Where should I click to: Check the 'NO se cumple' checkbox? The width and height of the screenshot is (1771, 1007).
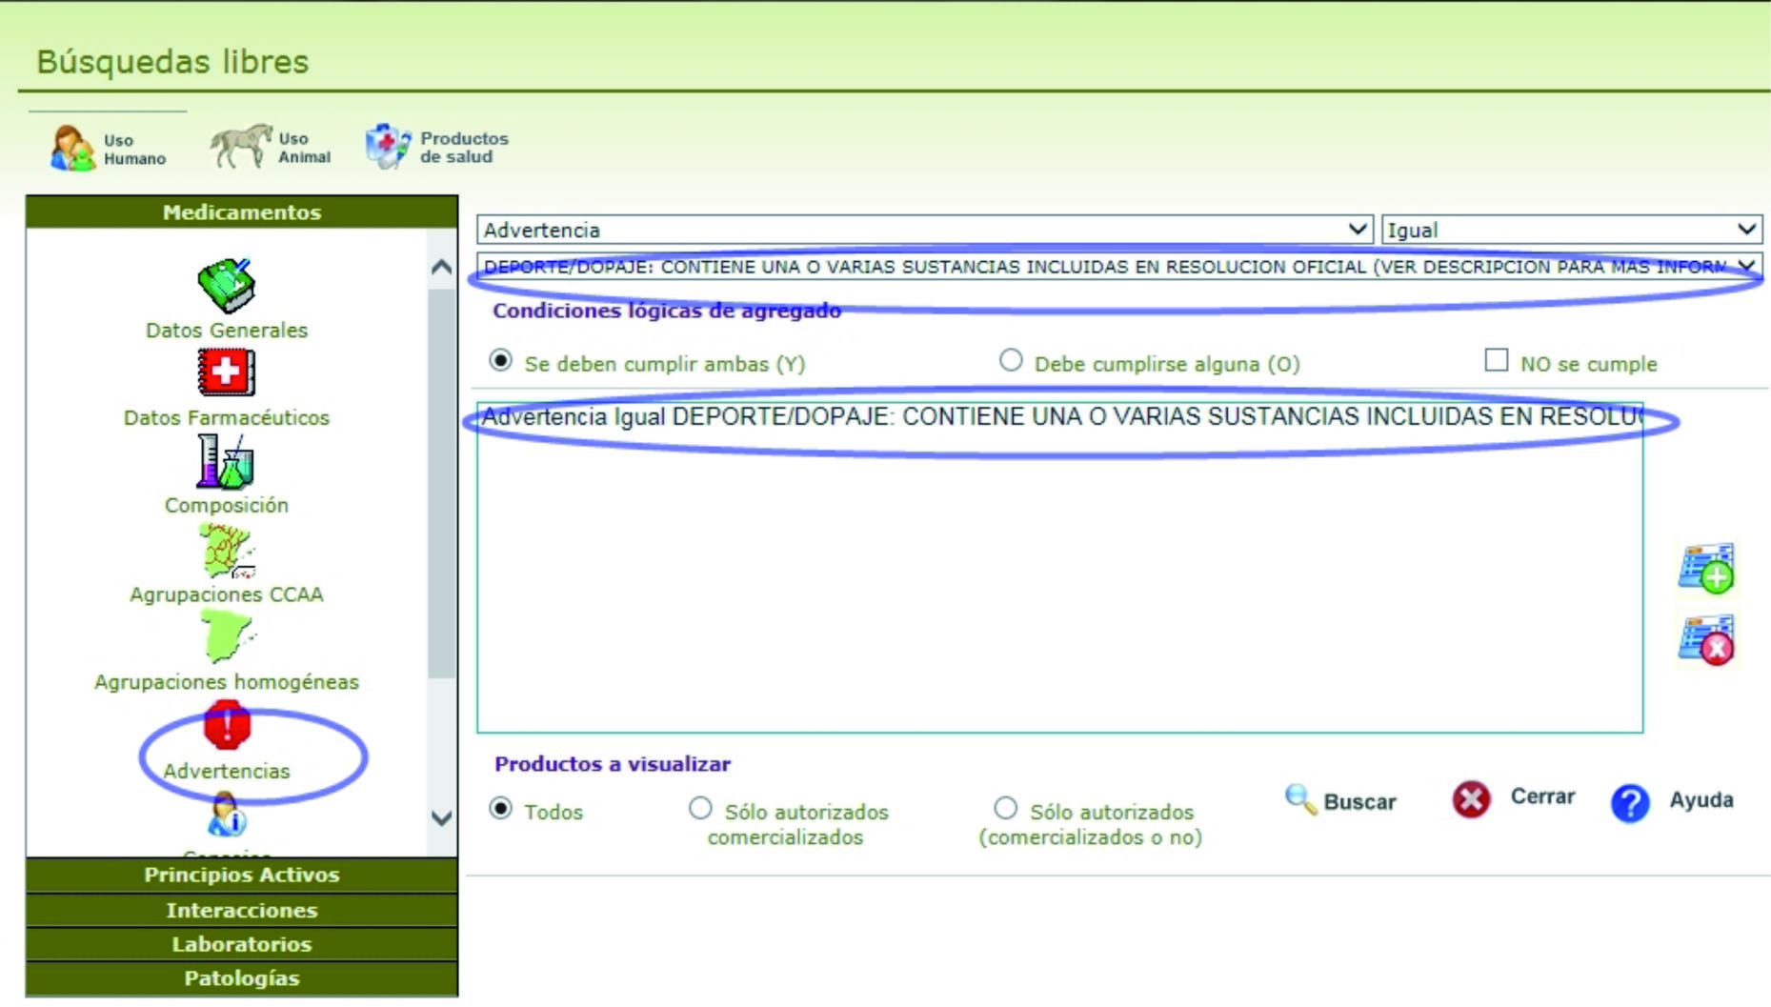(x=1496, y=360)
